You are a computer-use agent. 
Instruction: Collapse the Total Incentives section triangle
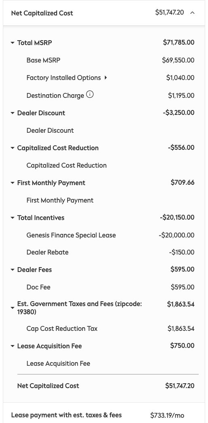tap(13, 218)
